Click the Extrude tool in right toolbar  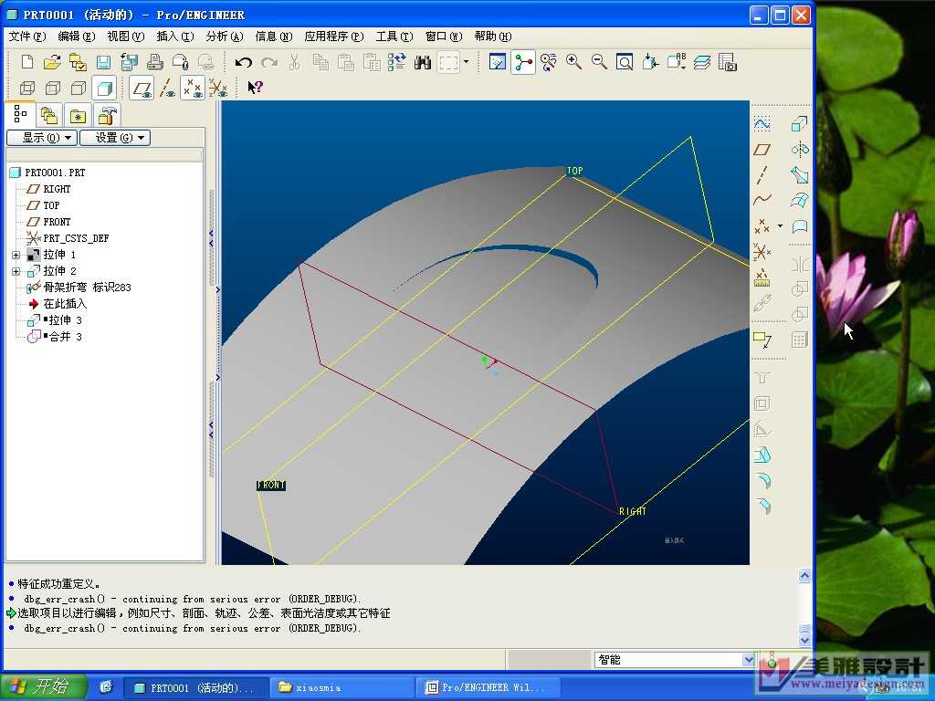click(800, 123)
